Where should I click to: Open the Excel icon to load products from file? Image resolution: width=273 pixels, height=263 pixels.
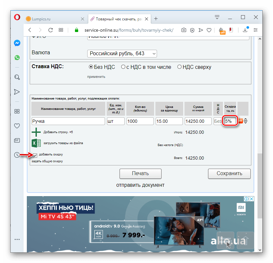[x=36, y=143]
